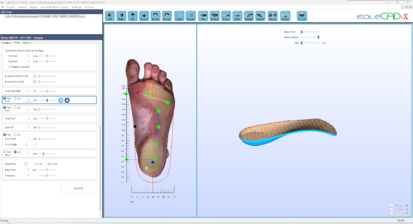This screenshot has height=224, width=413.
Task: Adjust the Arch Peak Shift spinner
Action: coord(29,91)
